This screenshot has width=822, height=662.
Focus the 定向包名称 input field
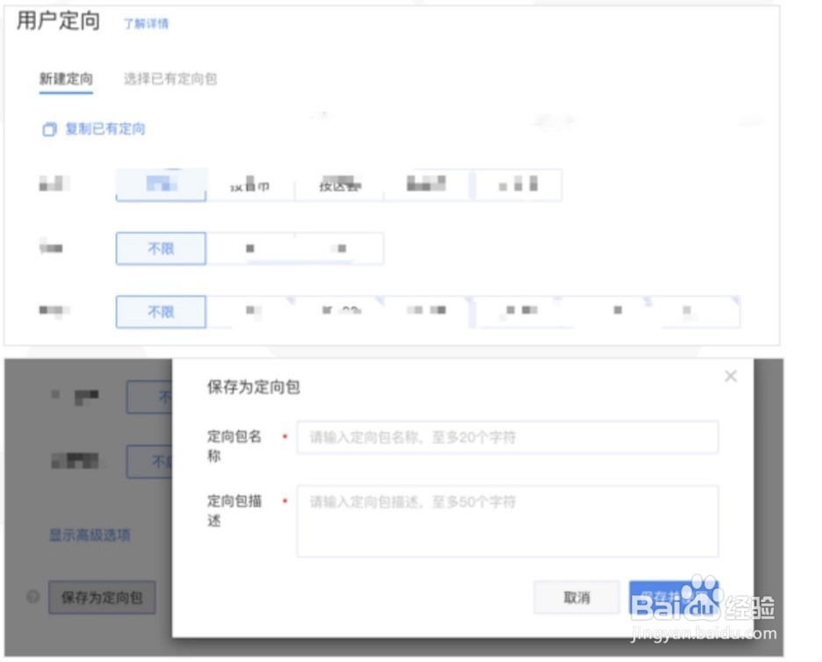pos(508,436)
